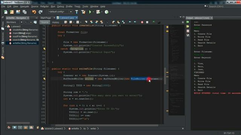Close the Output labexer3 (run) tab
The image size is (241, 135).
[x=212, y=18]
